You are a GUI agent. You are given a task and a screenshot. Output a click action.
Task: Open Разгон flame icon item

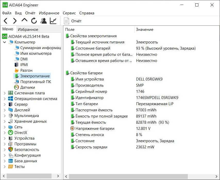[x=16, y=70]
